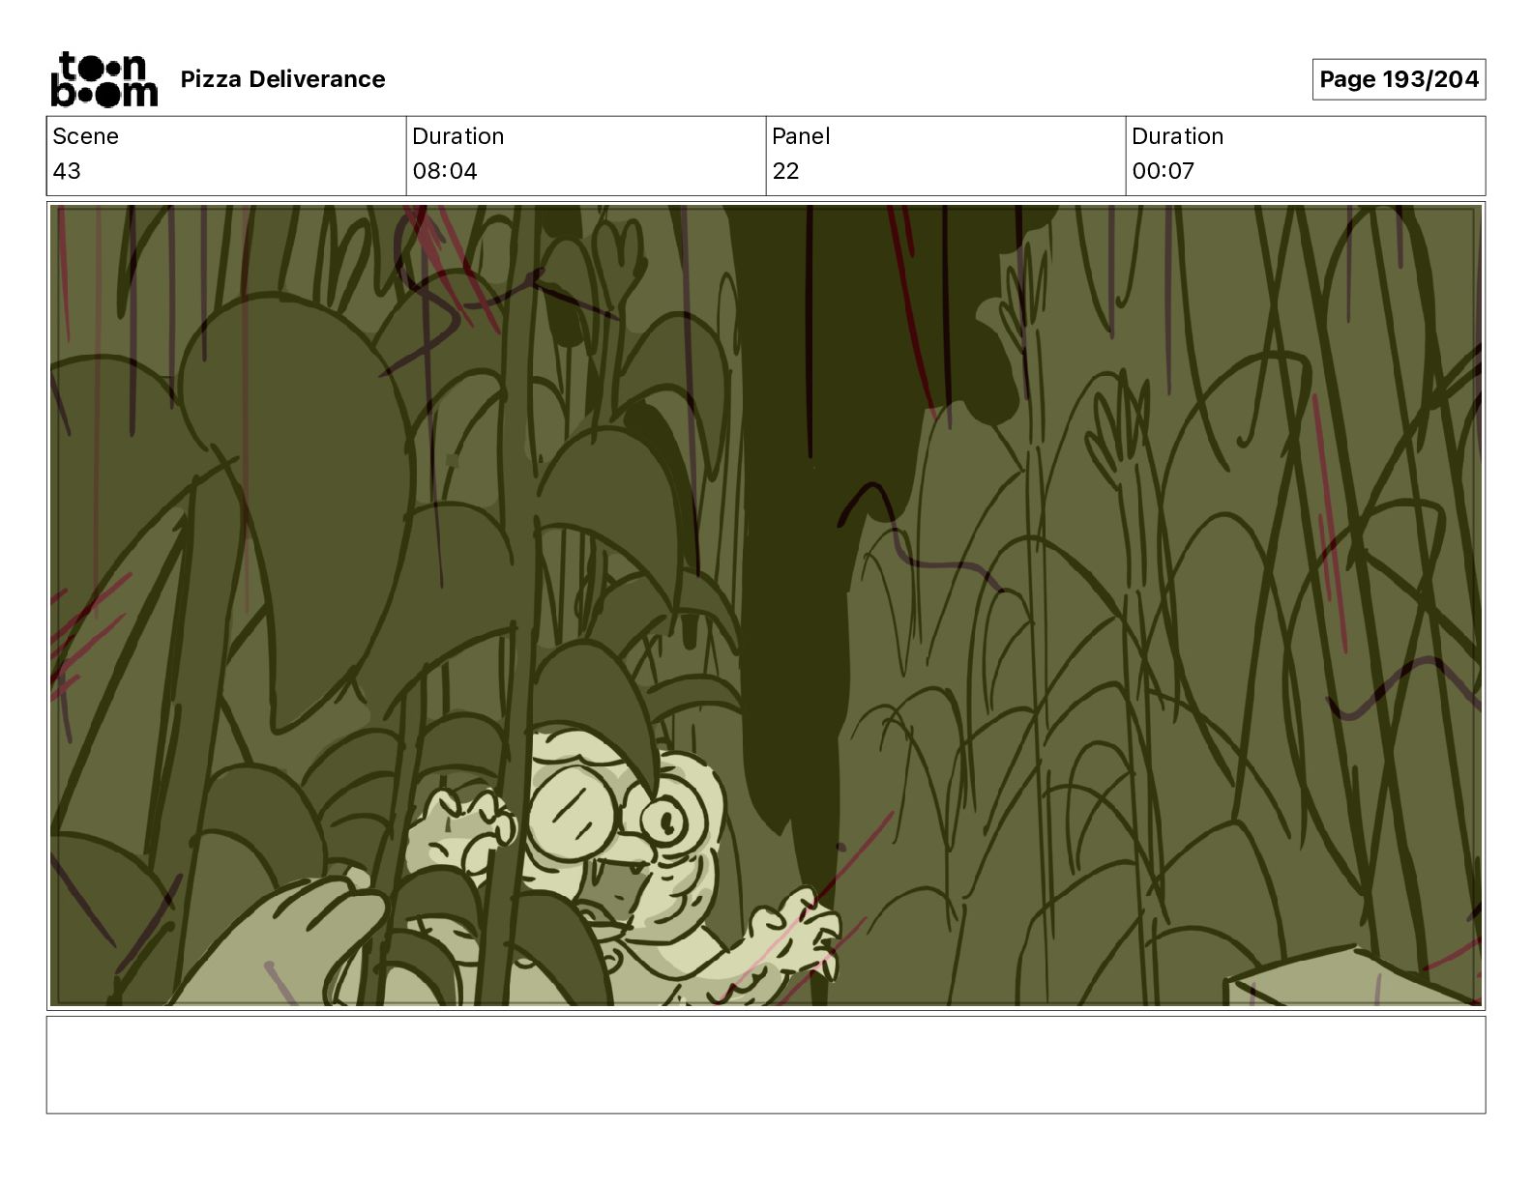The height and width of the screenshot is (1183, 1532).
Task: Click the Toon Boom logo
Action: [x=103, y=79]
